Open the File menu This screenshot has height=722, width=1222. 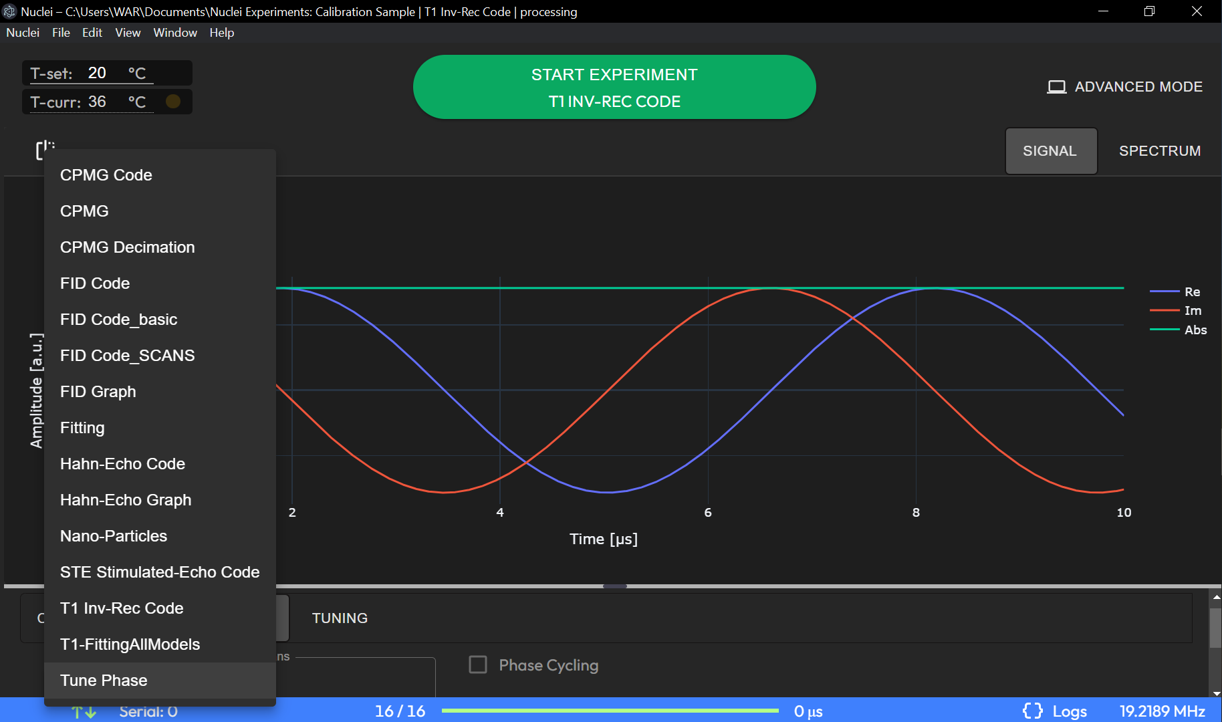[x=61, y=33]
